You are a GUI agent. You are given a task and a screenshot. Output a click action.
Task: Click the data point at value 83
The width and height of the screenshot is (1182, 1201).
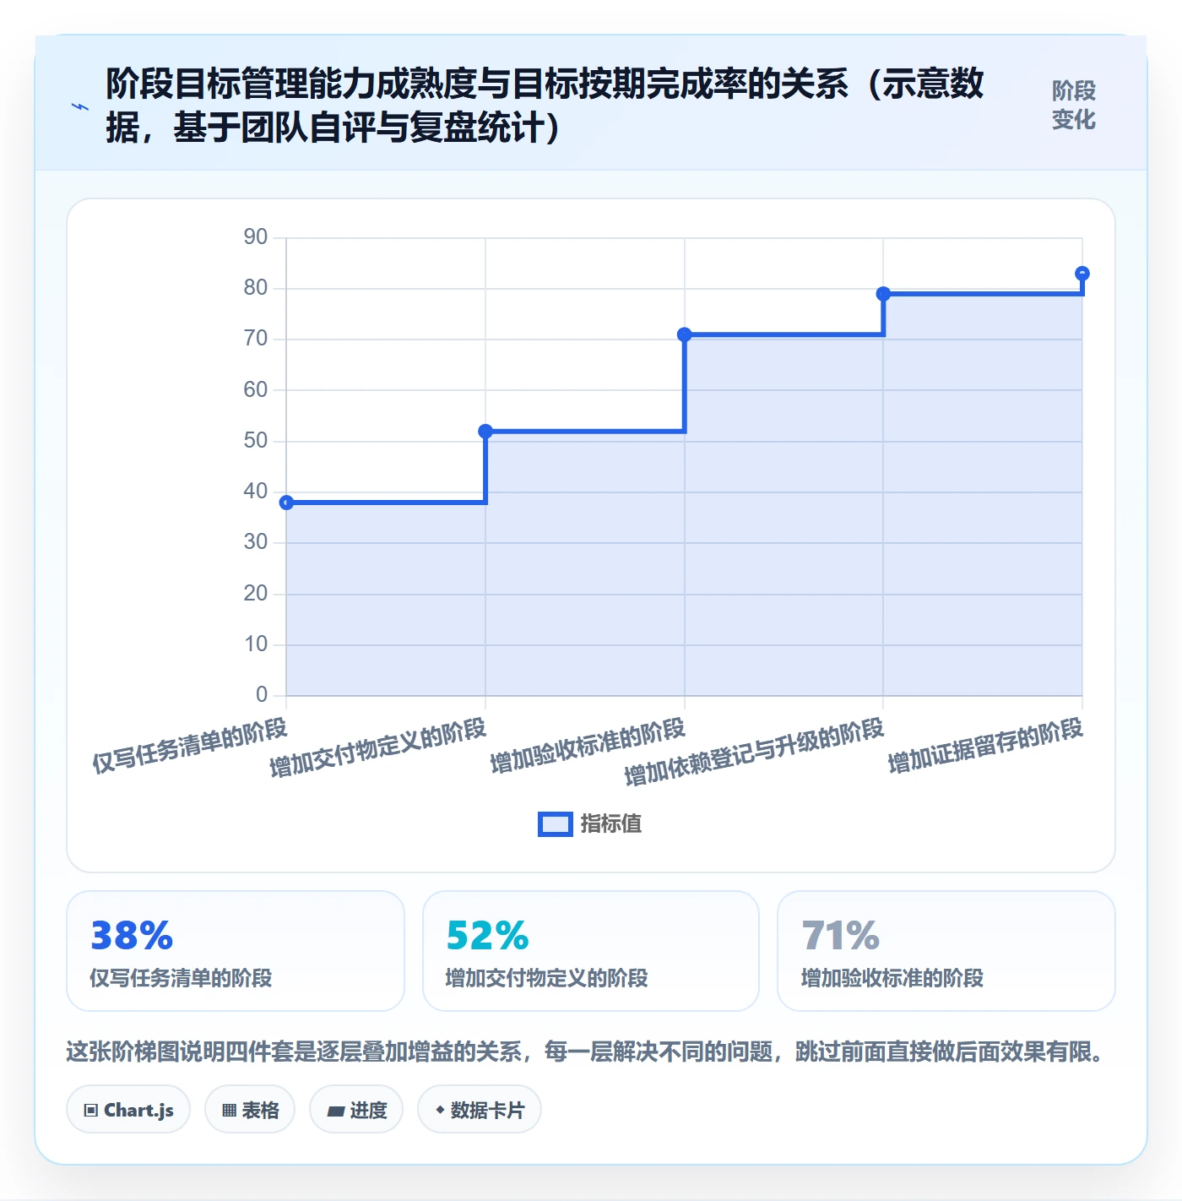(1082, 274)
